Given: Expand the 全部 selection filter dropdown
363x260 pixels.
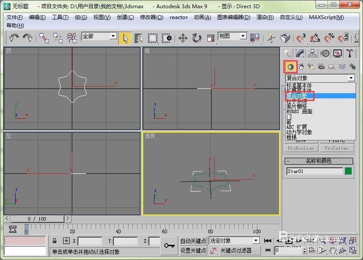Looking at the screenshot, I should tap(113, 36).
